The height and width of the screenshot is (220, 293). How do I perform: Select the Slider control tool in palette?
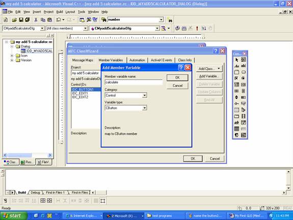237,104
